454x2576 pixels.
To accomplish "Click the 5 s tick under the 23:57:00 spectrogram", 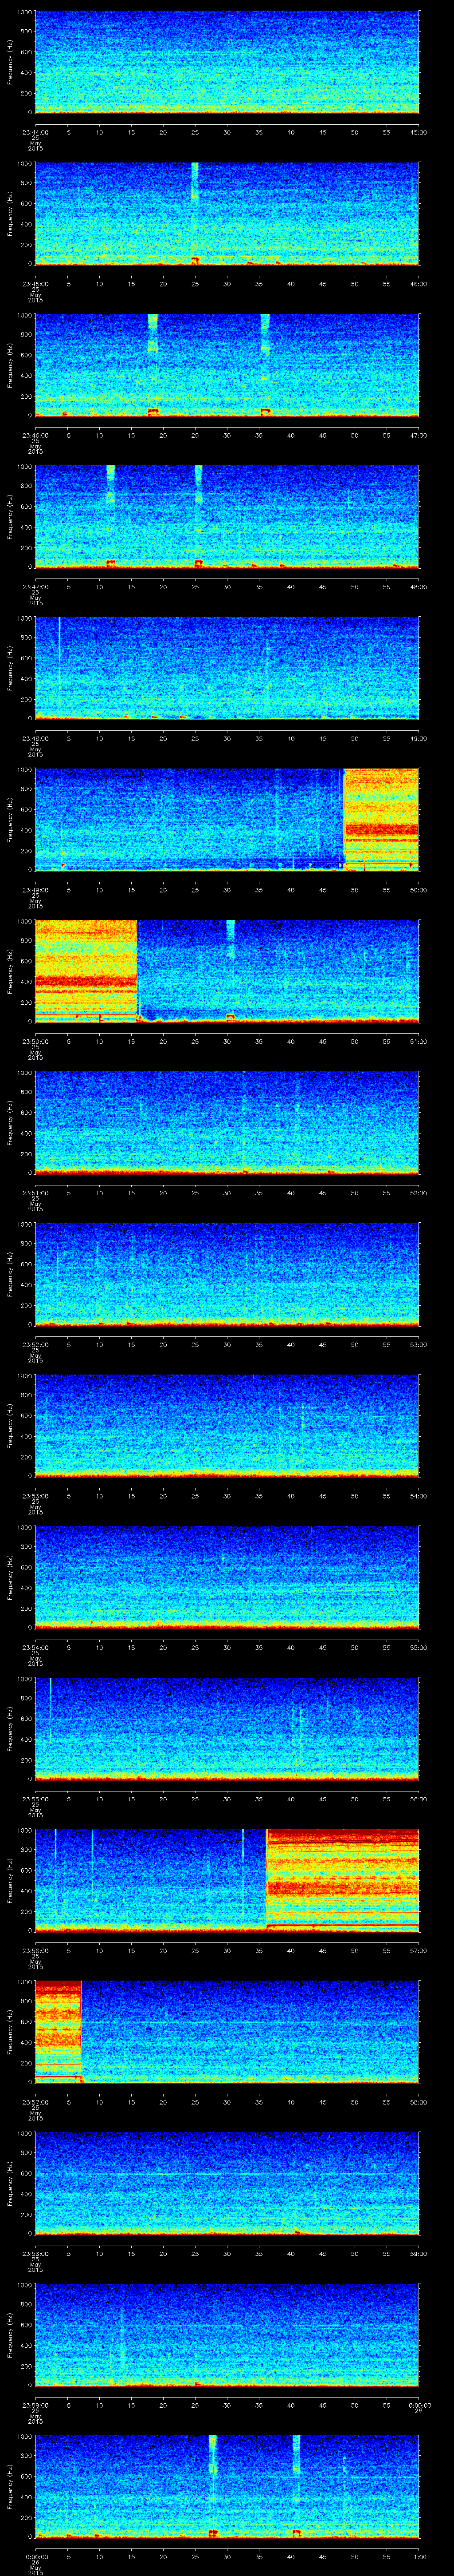I will pyautogui.click(x=68, y=2101).
